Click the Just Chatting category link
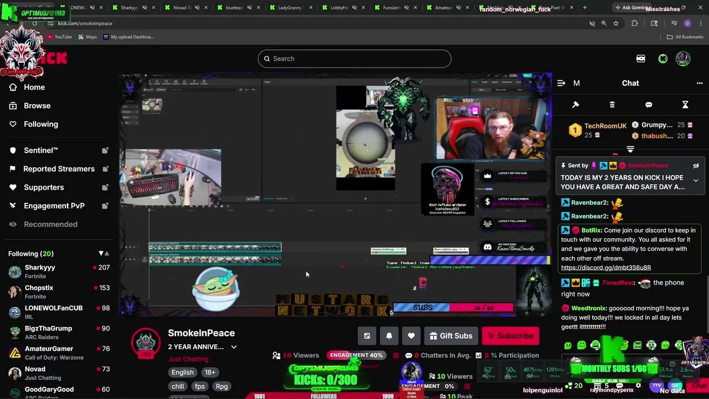Image resolution: width=709 pixels, height=399 pixels. point(188,359)
